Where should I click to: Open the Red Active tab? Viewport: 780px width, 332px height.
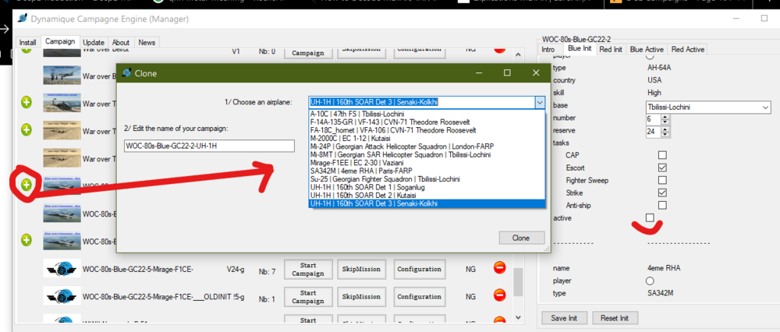click(x=687, y=50)
